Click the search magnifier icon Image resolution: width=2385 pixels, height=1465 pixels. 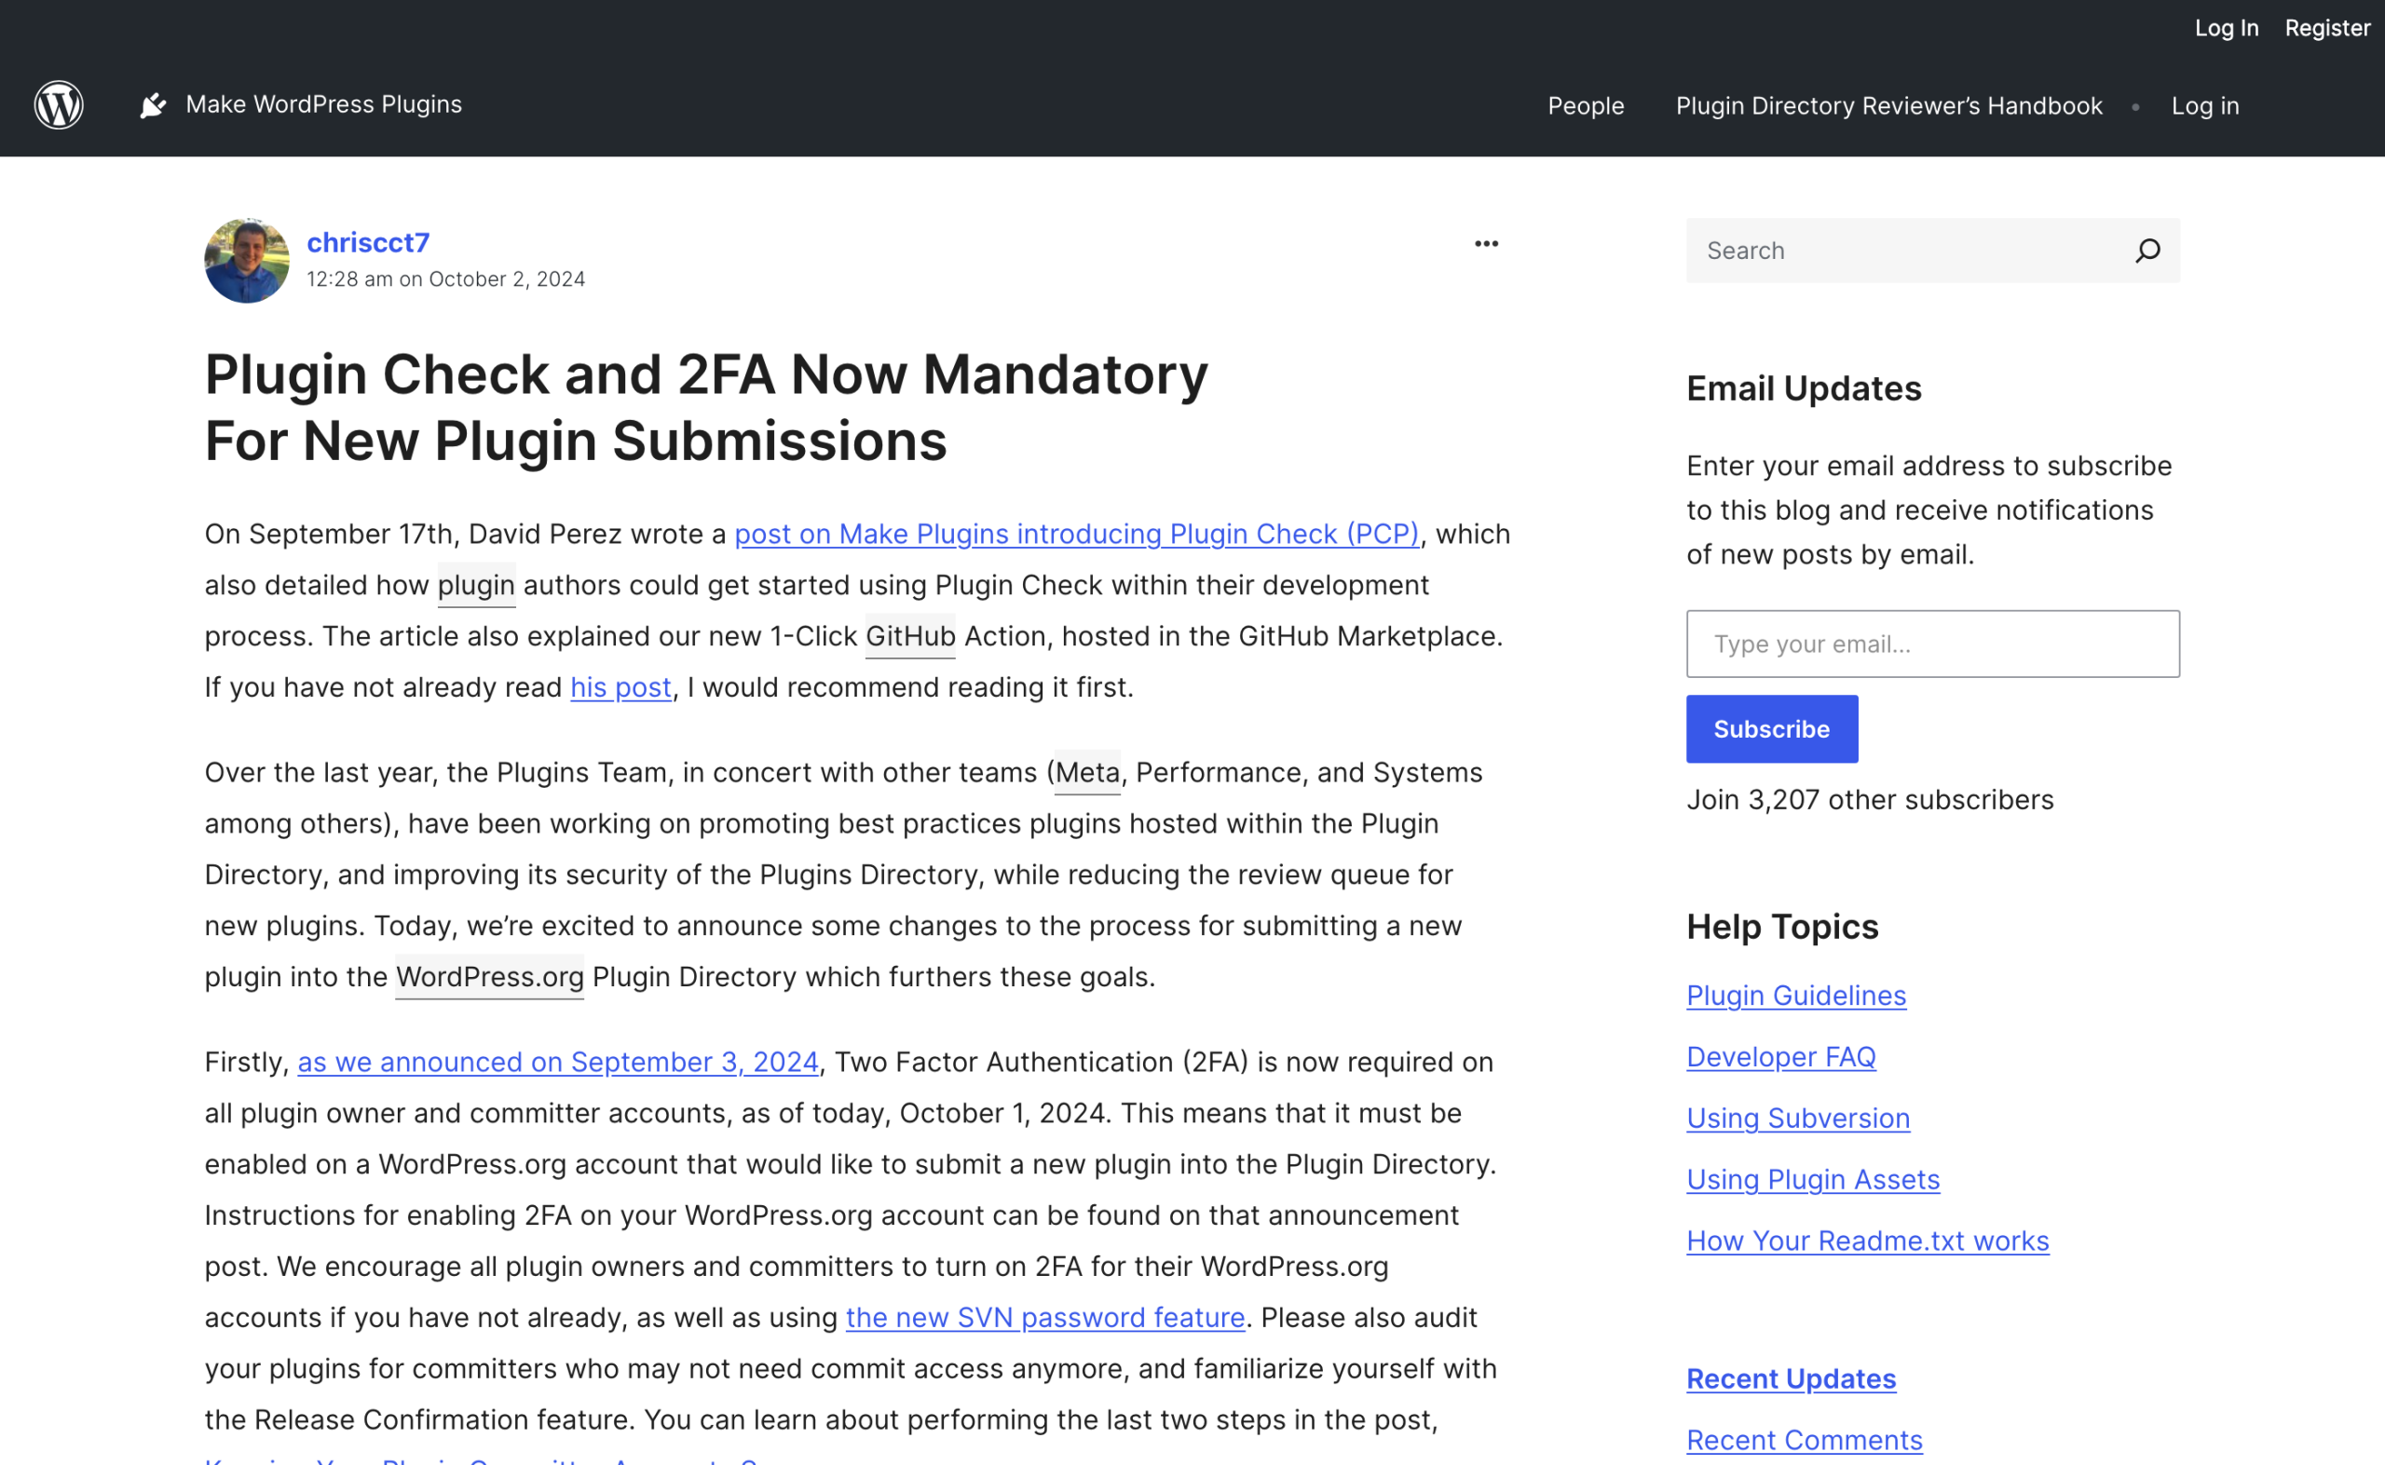point(2147,251)
